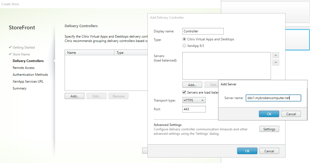This screenshot has width=310, height=163.
Task: Open advanced Settings dialog
Action: 269,129
